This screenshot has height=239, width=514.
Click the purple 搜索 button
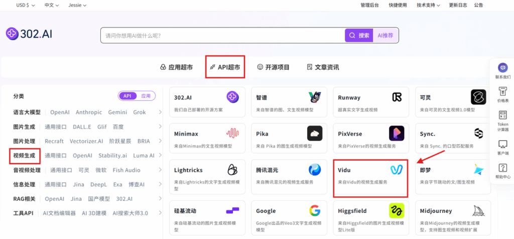tap(359, 36)
